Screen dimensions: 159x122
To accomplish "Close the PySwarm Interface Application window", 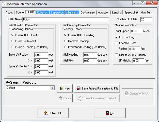I will 152,3.
